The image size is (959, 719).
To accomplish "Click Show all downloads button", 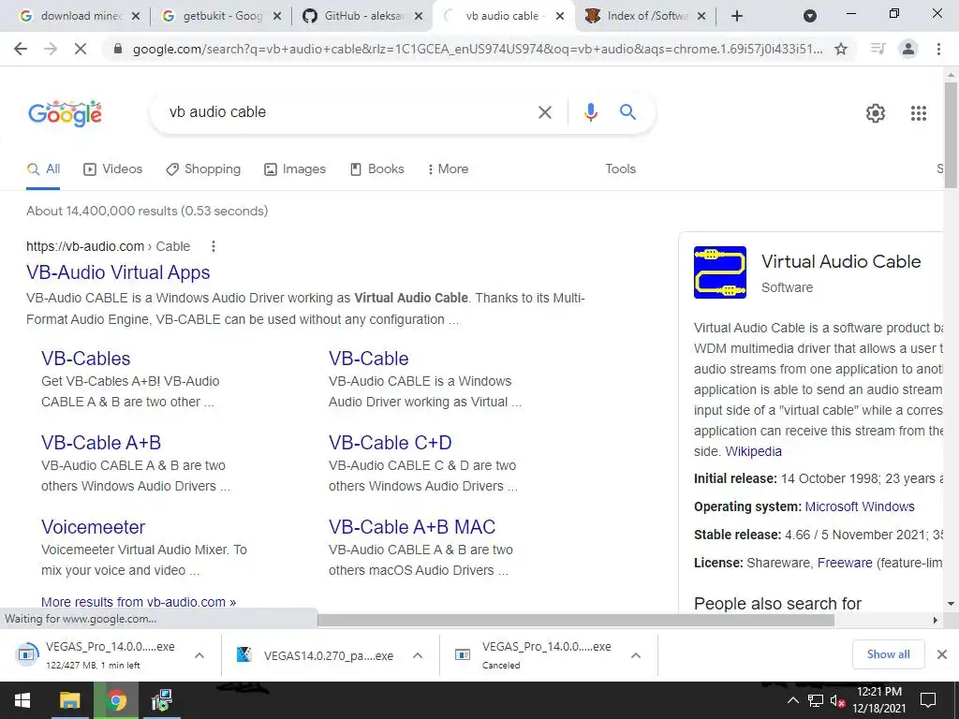I will pos(888,654).
